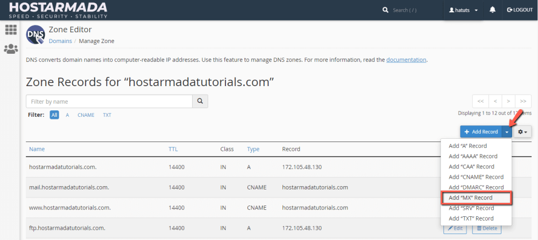Choose Add "CAA" Record
The image size is (538, 240).
click(x=471, y=166)
